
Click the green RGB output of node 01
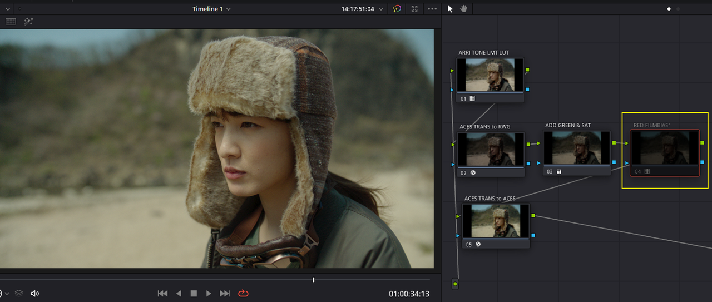point(527,70)
